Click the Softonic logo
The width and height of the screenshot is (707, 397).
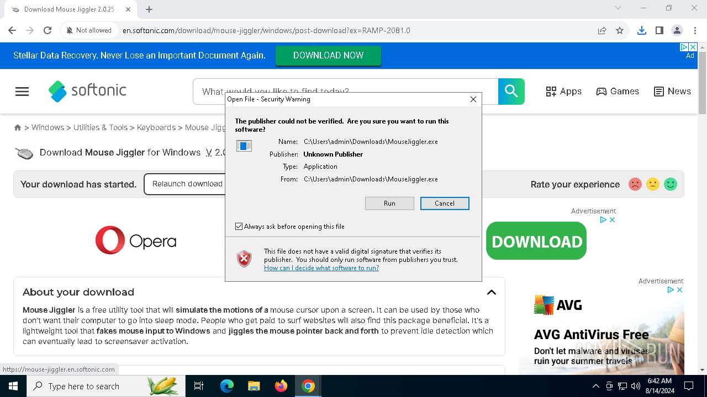pos(87,91)
